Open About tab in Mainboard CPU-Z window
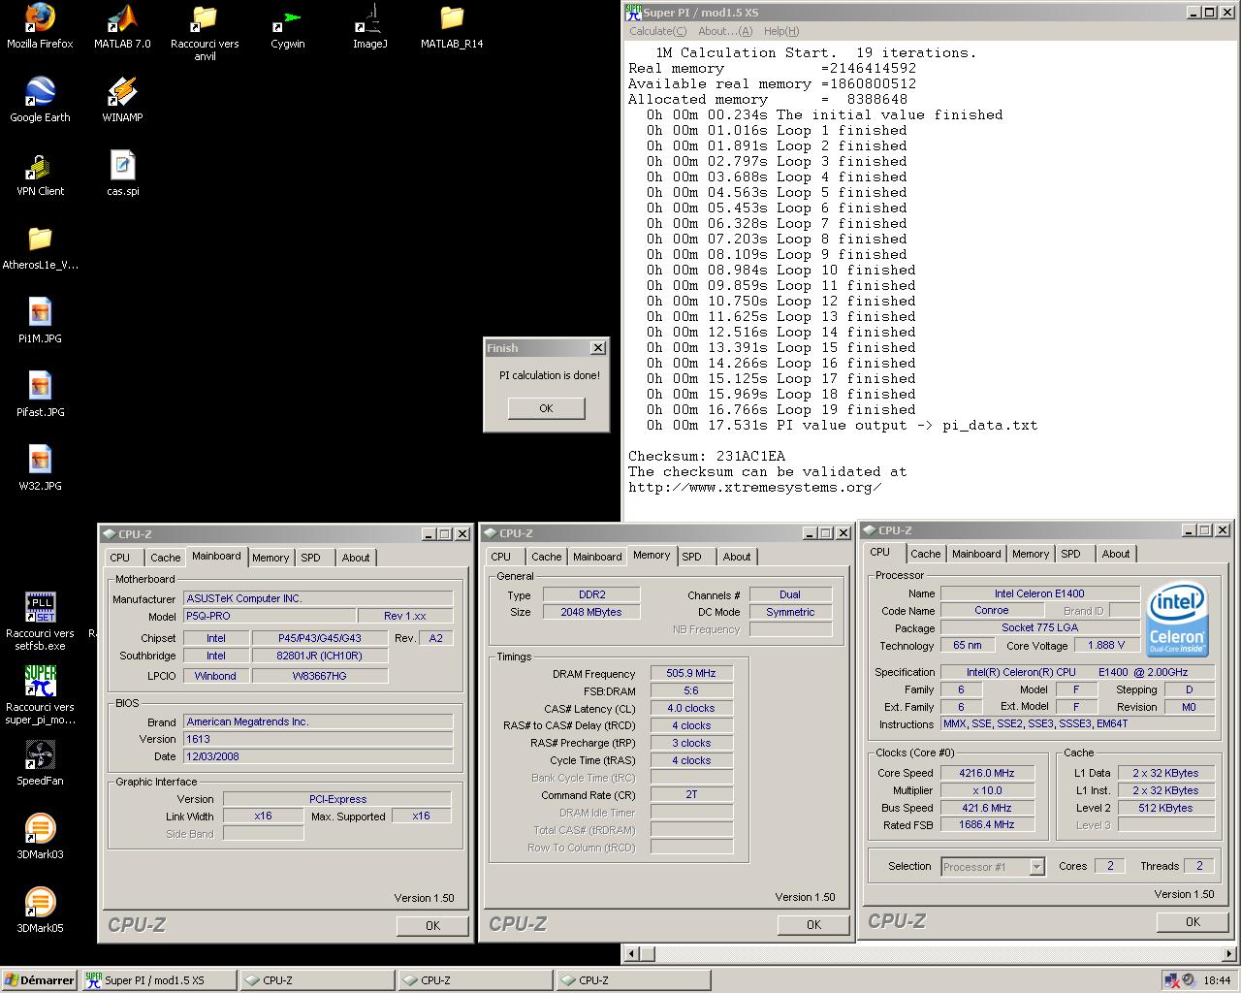 356,558
